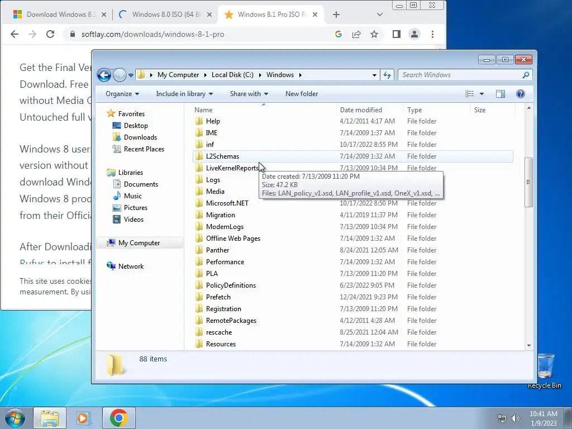This screenshot has width=572, height=429.
Task: Open the view options dropdown arrow
Action: [x=482, y=94]
